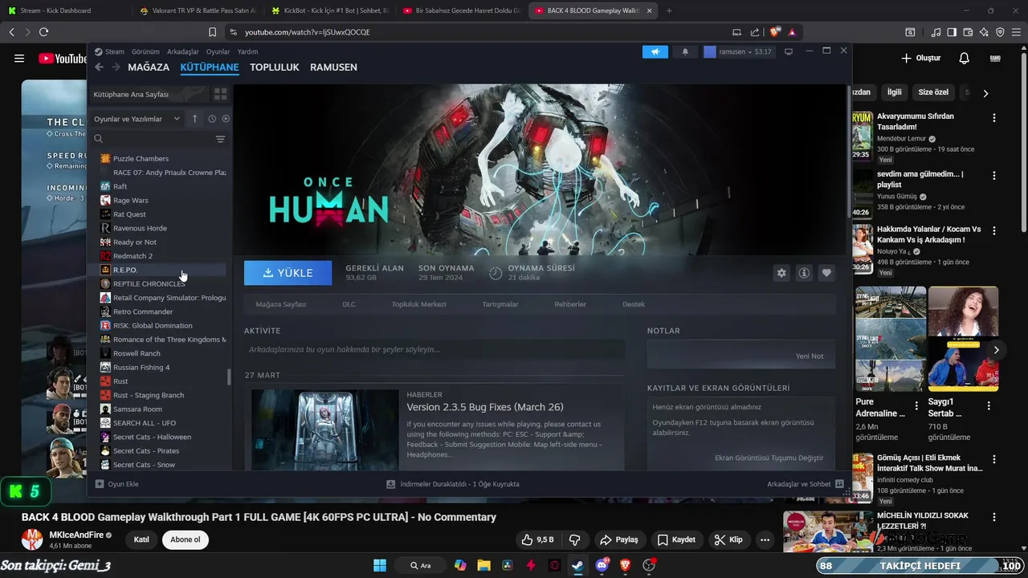Go to TOPLULUK tab in Steam
The image size is (1028, 578).
(275, 67)
